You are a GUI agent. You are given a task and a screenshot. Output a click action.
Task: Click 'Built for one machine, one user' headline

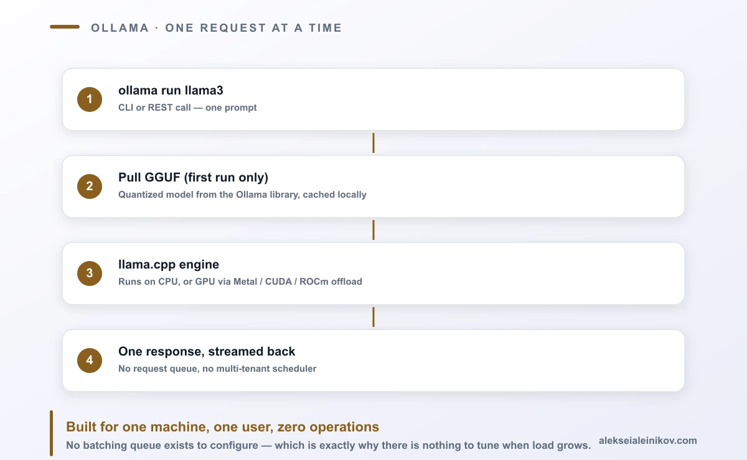[x=169, y=427]
